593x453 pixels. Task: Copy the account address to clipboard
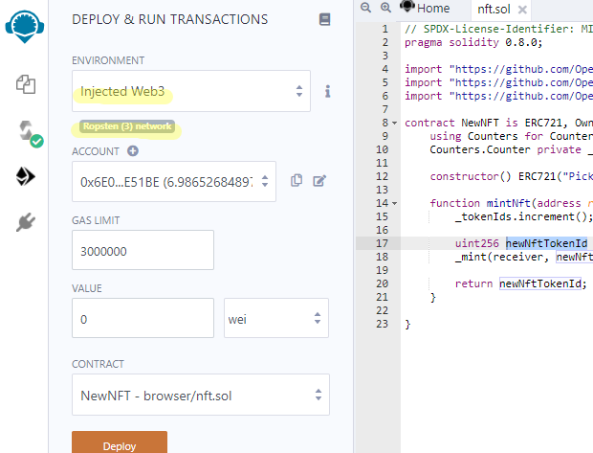296,181
